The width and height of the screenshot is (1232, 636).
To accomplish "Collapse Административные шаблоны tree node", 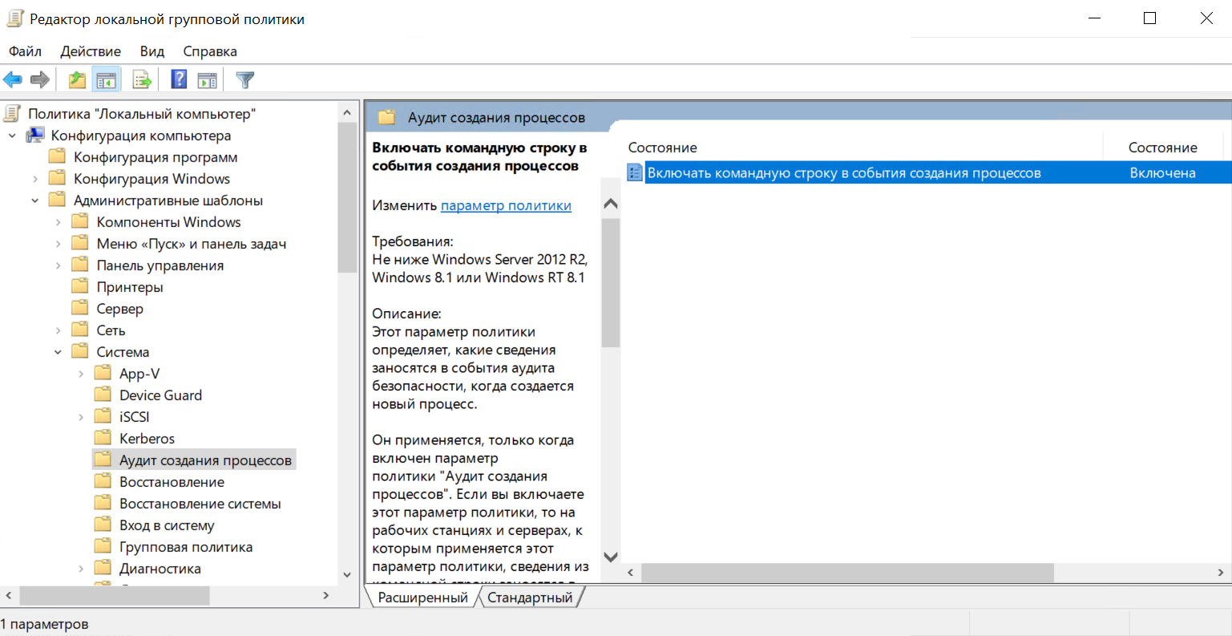I will [35, 201].
